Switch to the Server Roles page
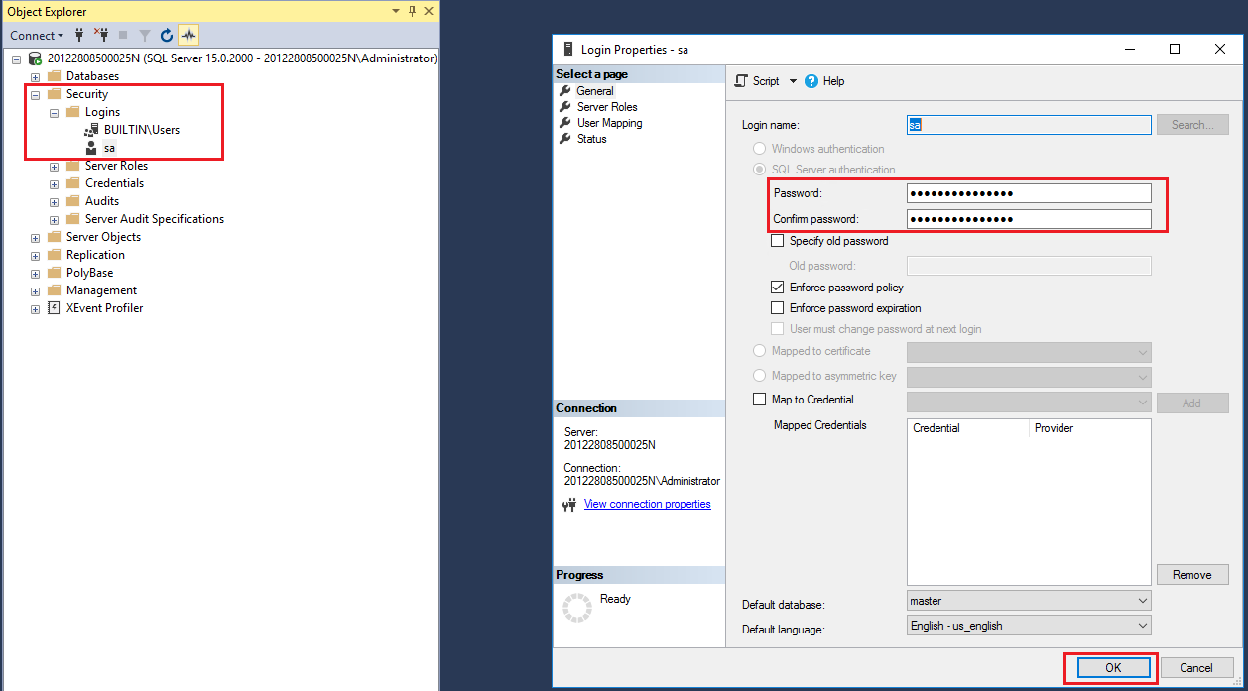Image resolution: width=1248 pixels, height=691 pixels. pyautogui.click(x=607, y=107)
